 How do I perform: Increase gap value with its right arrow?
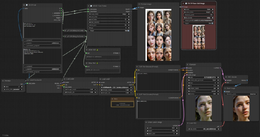pyautogui.click(x=129, y=28)
